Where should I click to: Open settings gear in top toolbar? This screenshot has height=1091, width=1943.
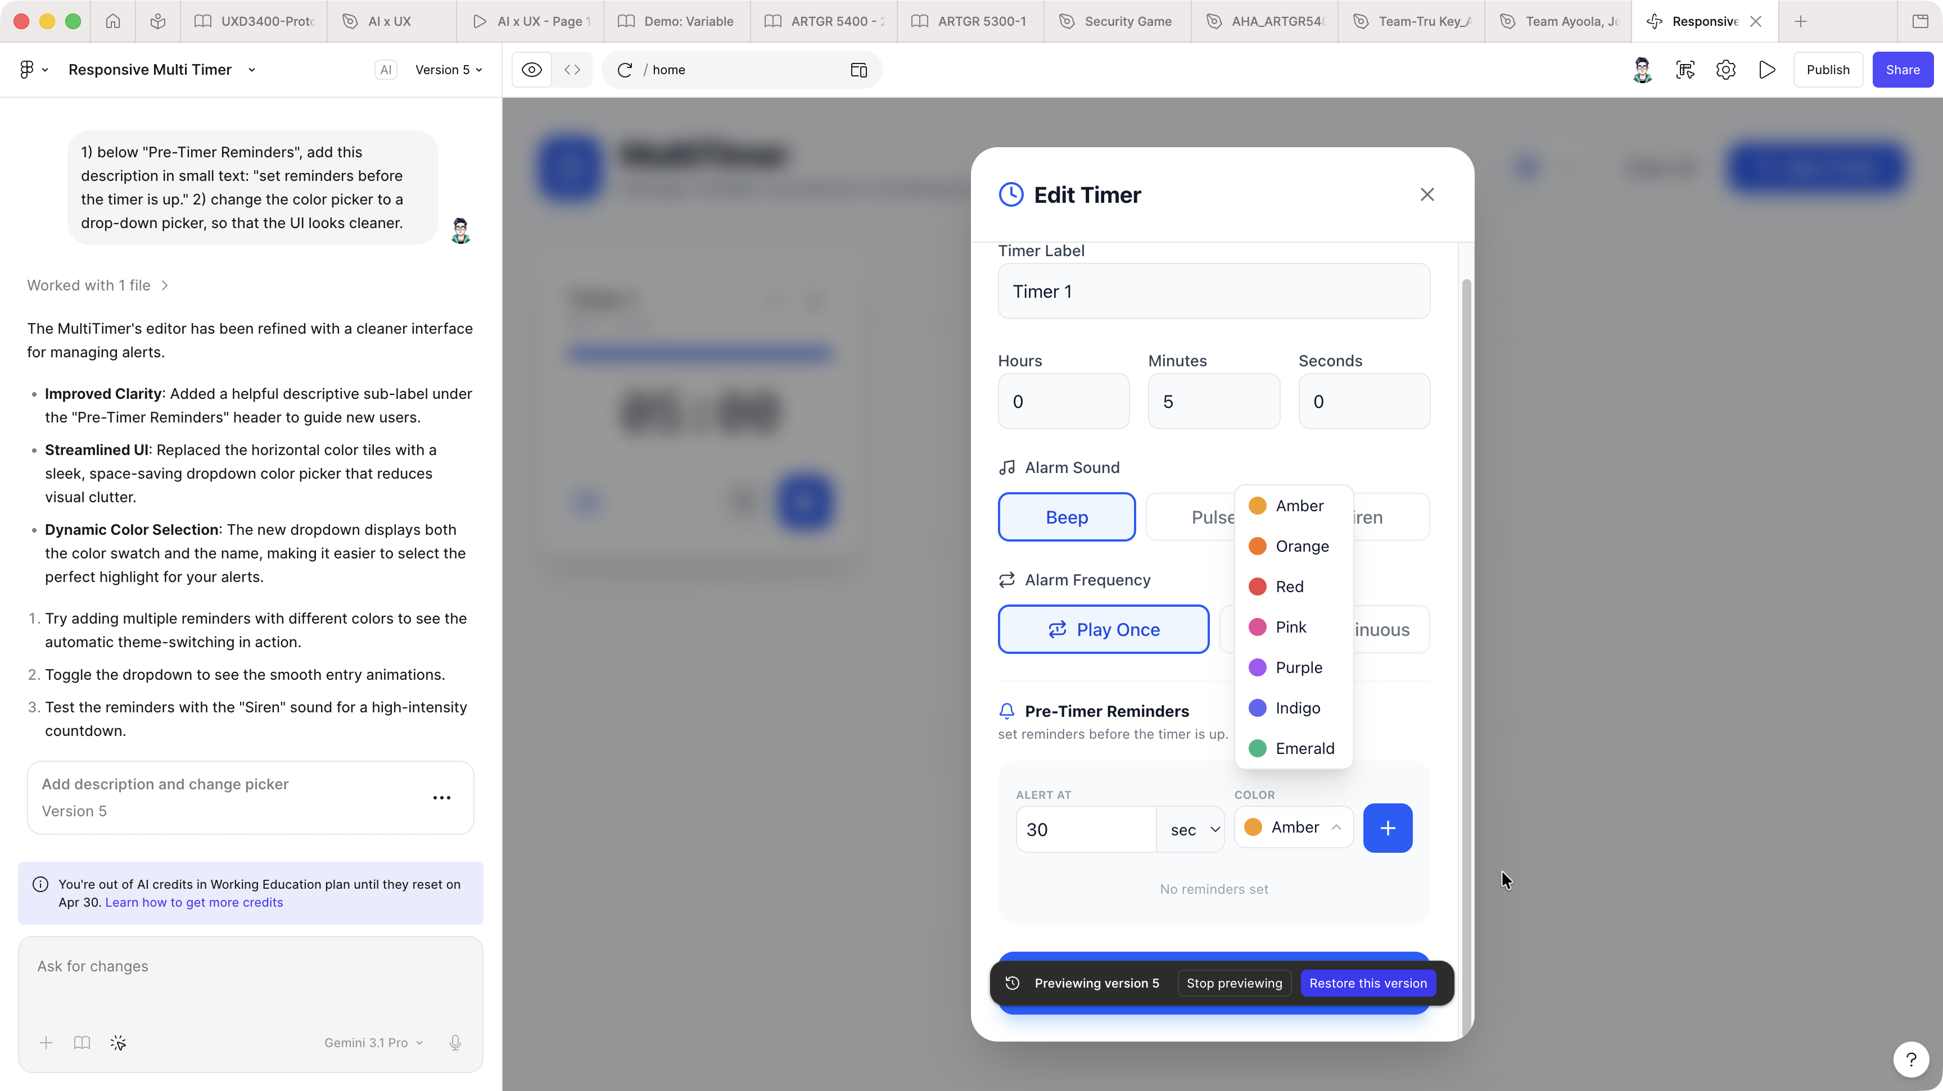pos(1726,69)
